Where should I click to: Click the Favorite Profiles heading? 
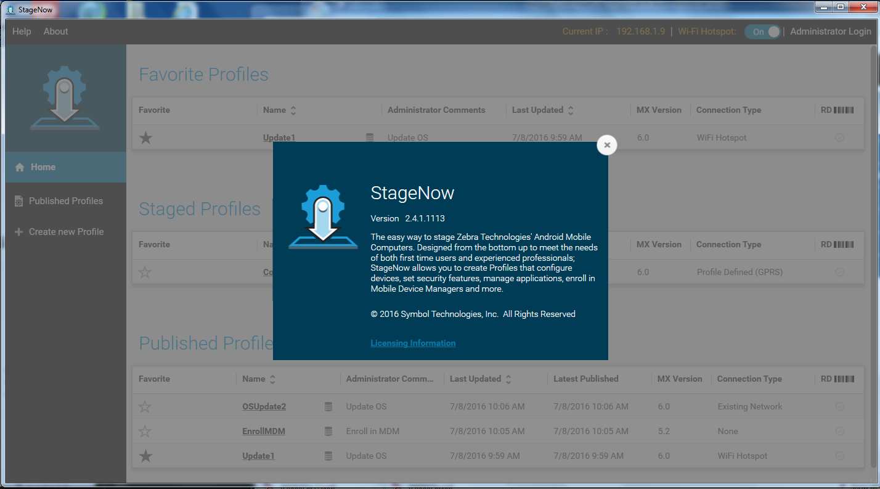[204, 75]
